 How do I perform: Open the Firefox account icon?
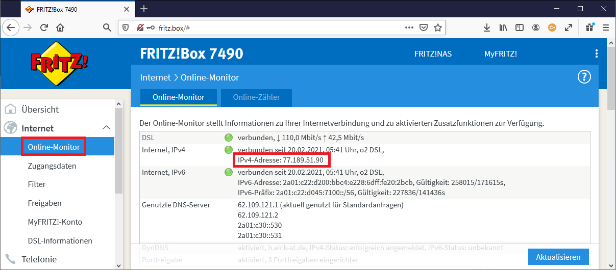(536, 28)
